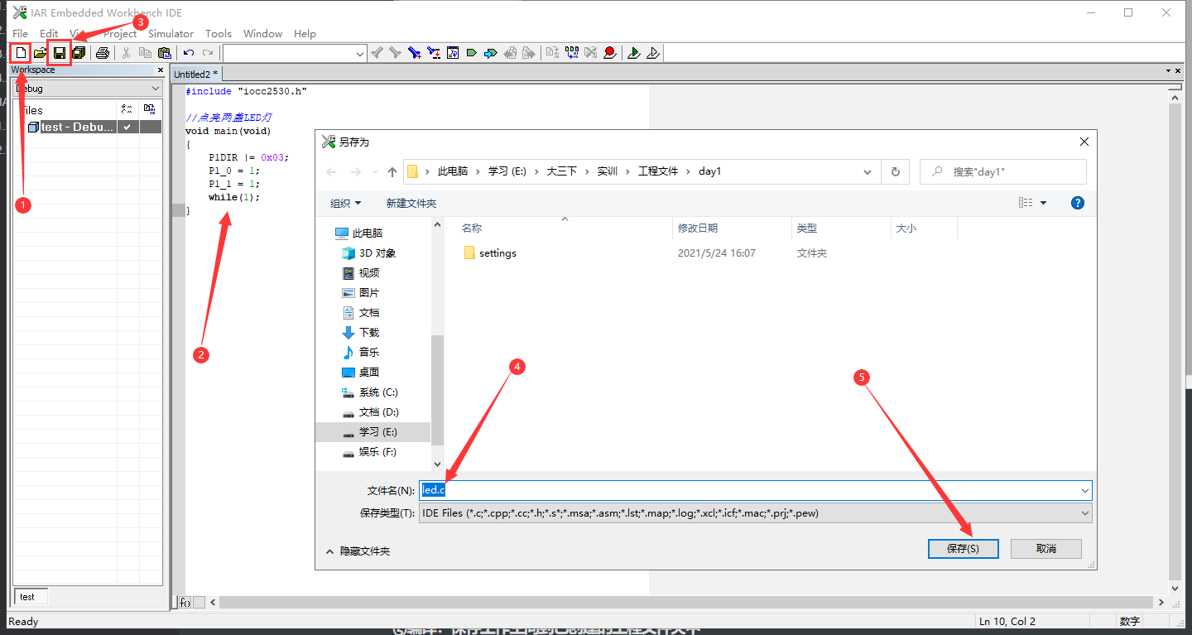
Task: Click the Find toolbar icon
Action: tap(415, 53)
